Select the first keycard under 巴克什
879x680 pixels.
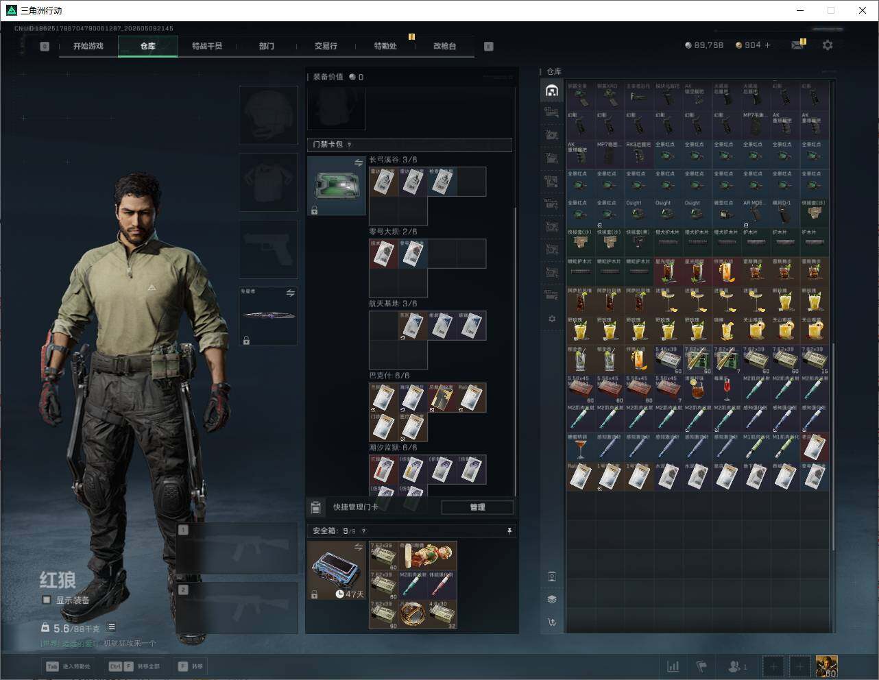[x=383, y=398]
